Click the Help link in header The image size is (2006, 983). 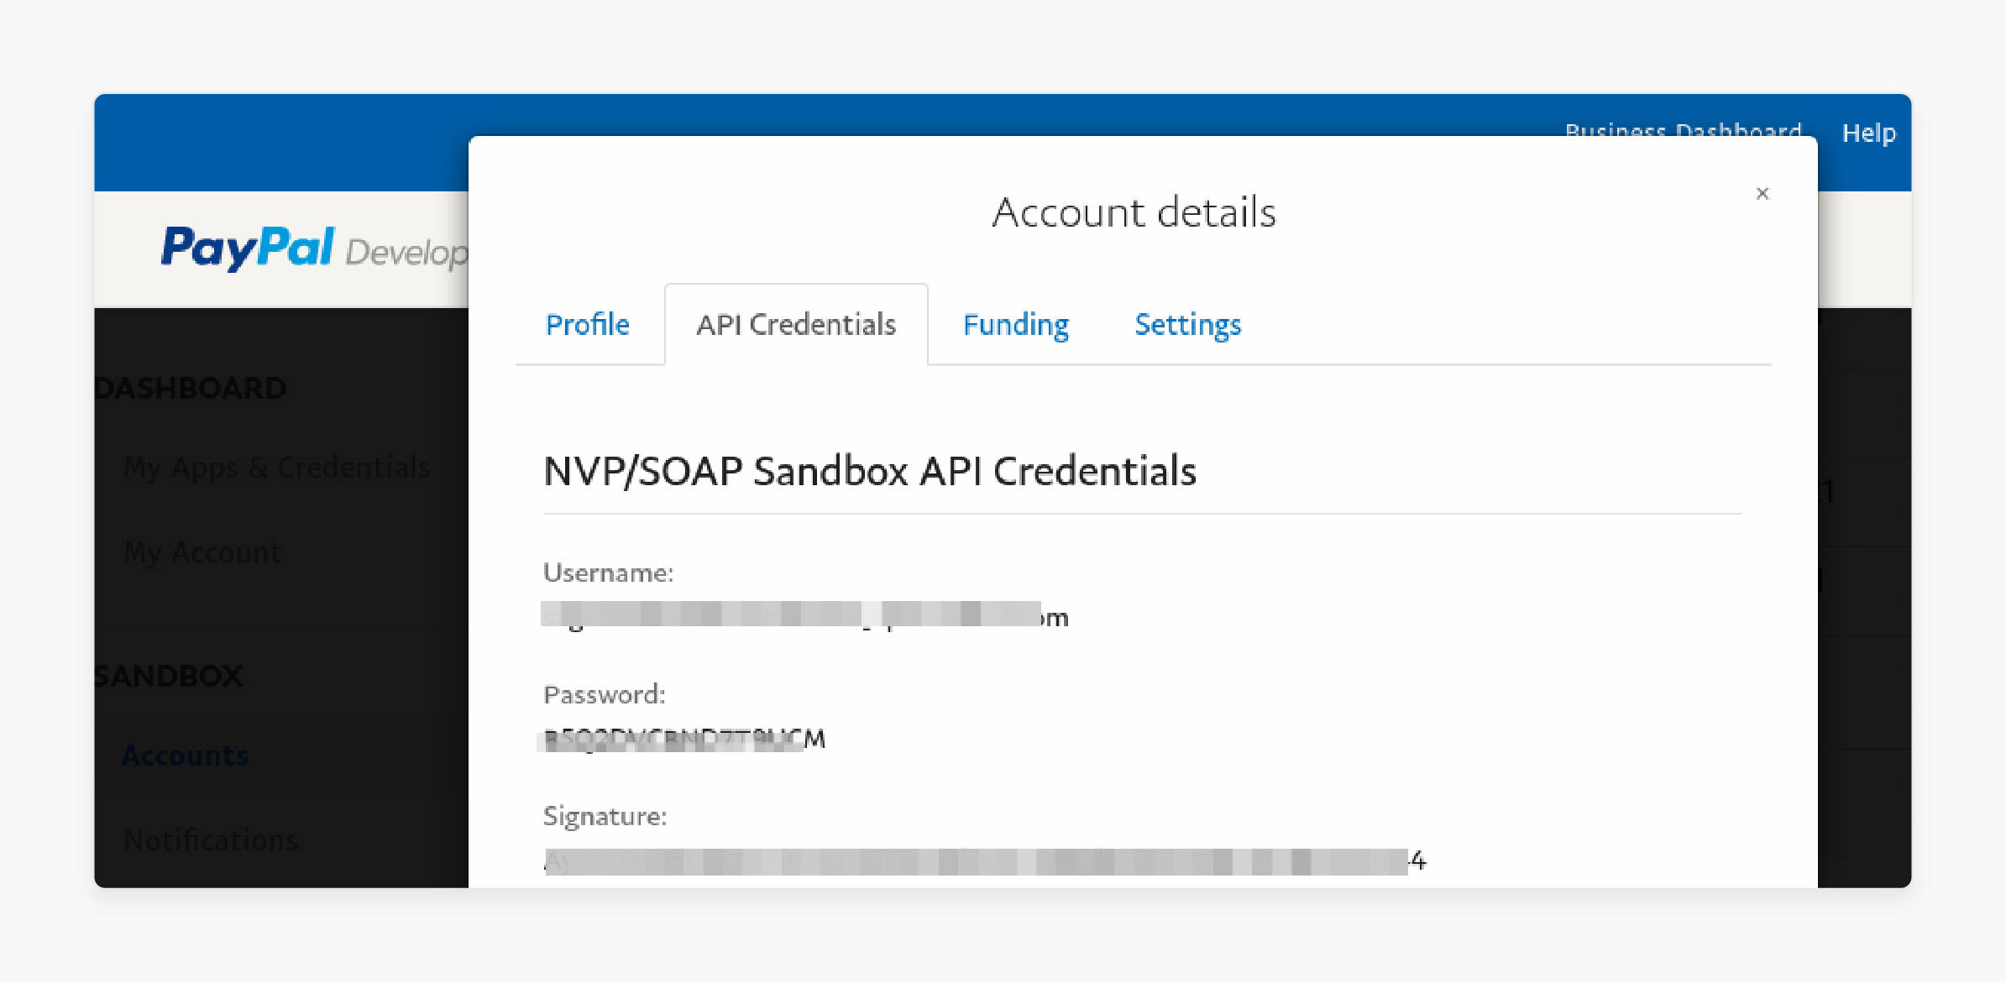[1869, 133]
